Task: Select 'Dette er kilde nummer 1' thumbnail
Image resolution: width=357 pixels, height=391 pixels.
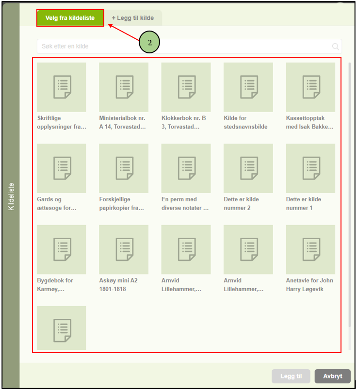Action: pyautogui.click(x=310, y=168)
